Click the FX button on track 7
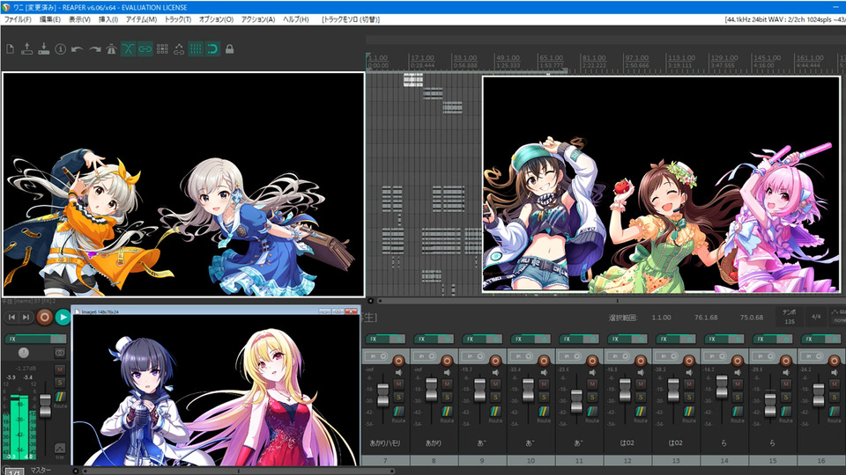Viewport: 846px width, 475px height. [375, 339]
